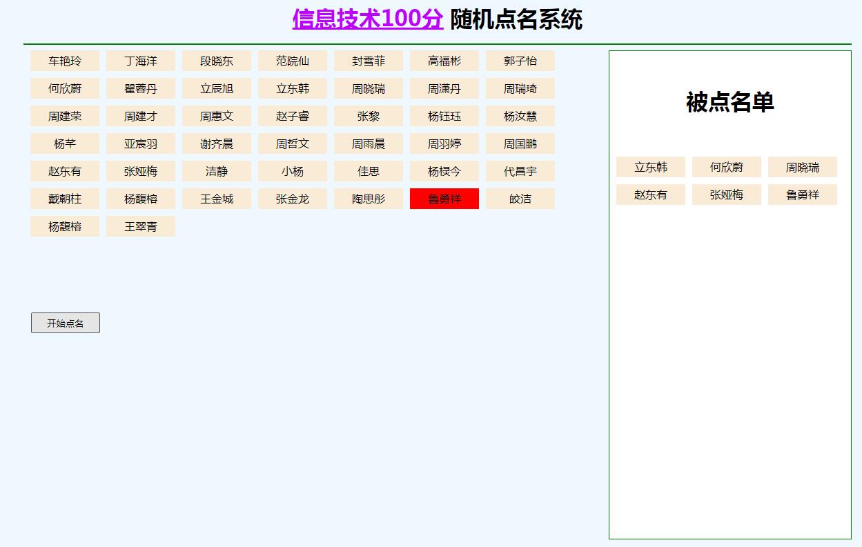Select the name 代昌宇
Image resolution: width=862 pixels, height=547 pixels.
click(520, 171)
